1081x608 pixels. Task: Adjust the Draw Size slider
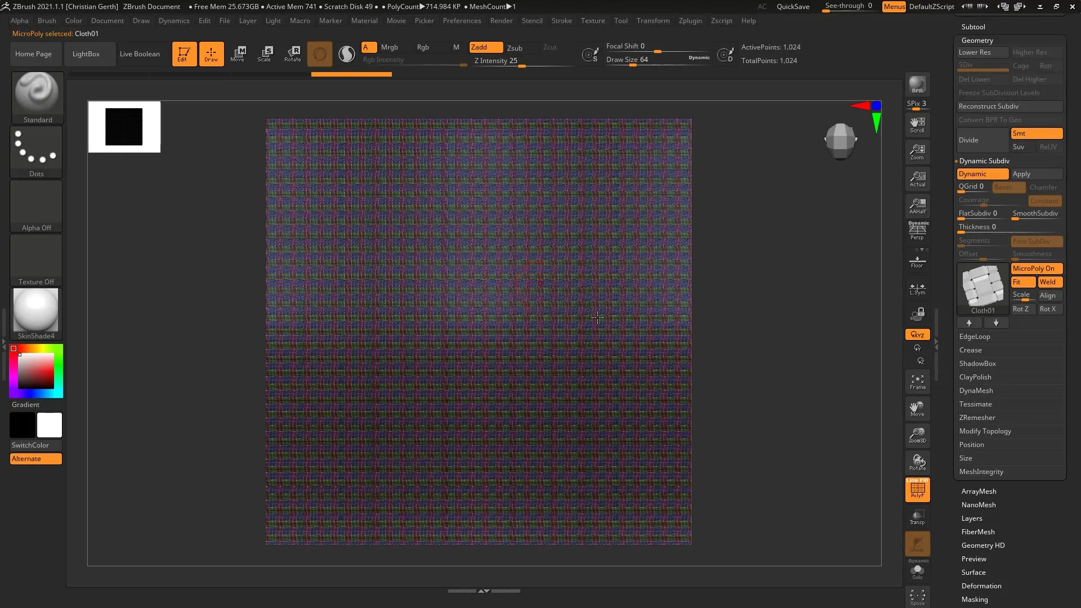(x=658, y=60)
